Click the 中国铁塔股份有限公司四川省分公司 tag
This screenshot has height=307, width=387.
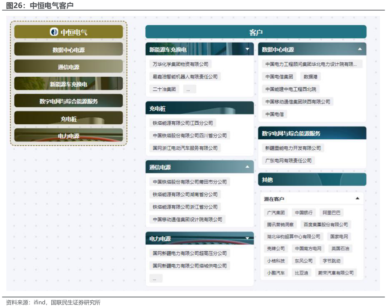pos(190,135)
